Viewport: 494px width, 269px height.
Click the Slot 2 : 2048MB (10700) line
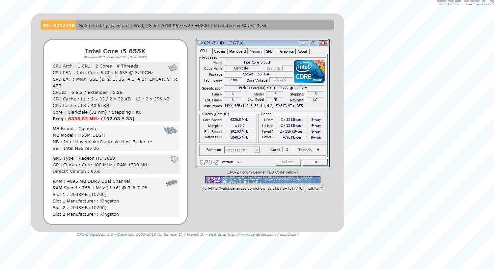[80, 207]
